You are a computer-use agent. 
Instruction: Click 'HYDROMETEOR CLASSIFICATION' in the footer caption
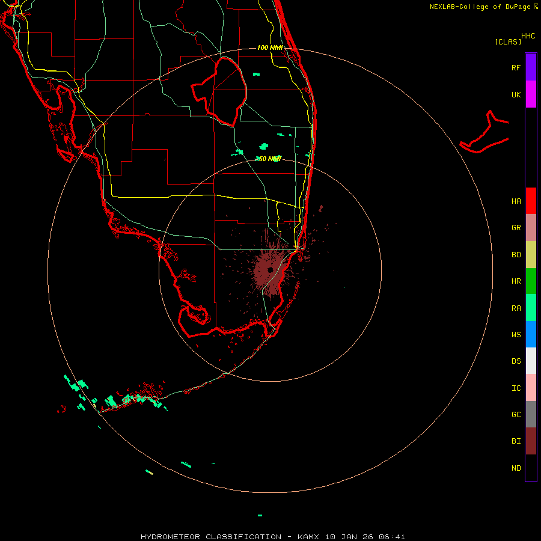211,537
